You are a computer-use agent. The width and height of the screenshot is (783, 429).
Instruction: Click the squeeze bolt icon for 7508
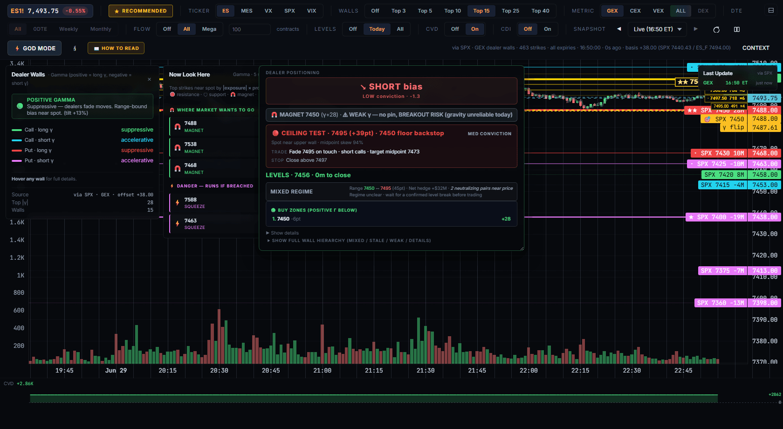[178, 202]
